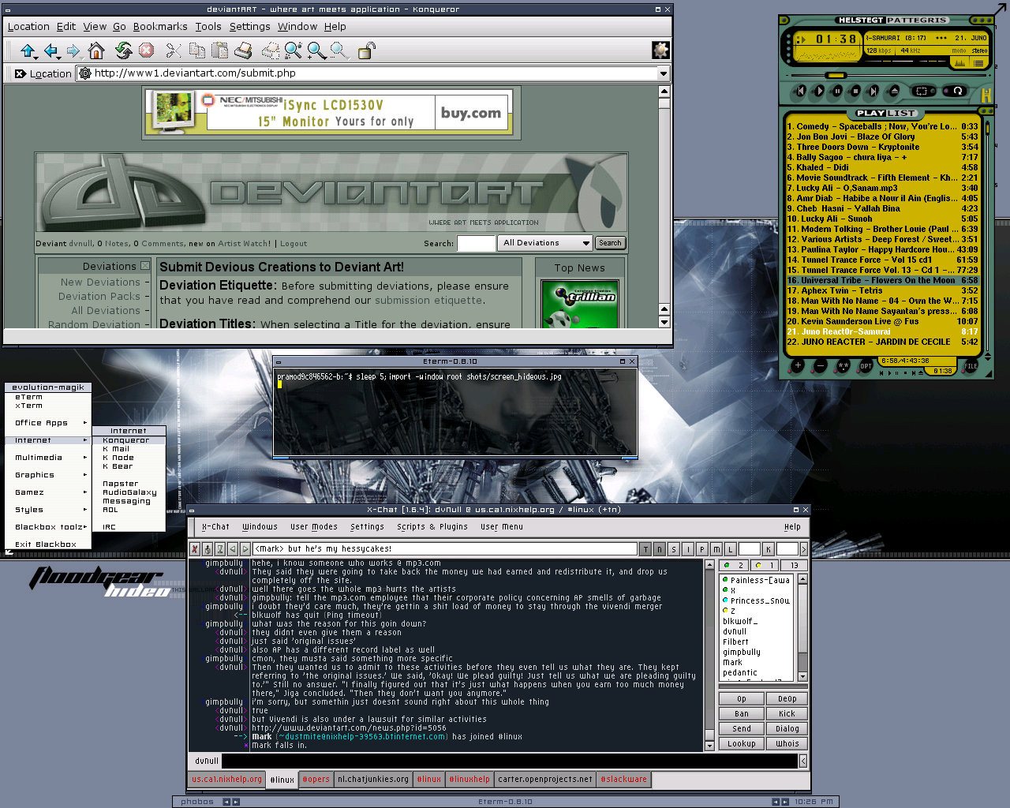Click the Print icon in Konqueror toolbar
Viewport: 1010px width, 808px height.
coord(244,51)
